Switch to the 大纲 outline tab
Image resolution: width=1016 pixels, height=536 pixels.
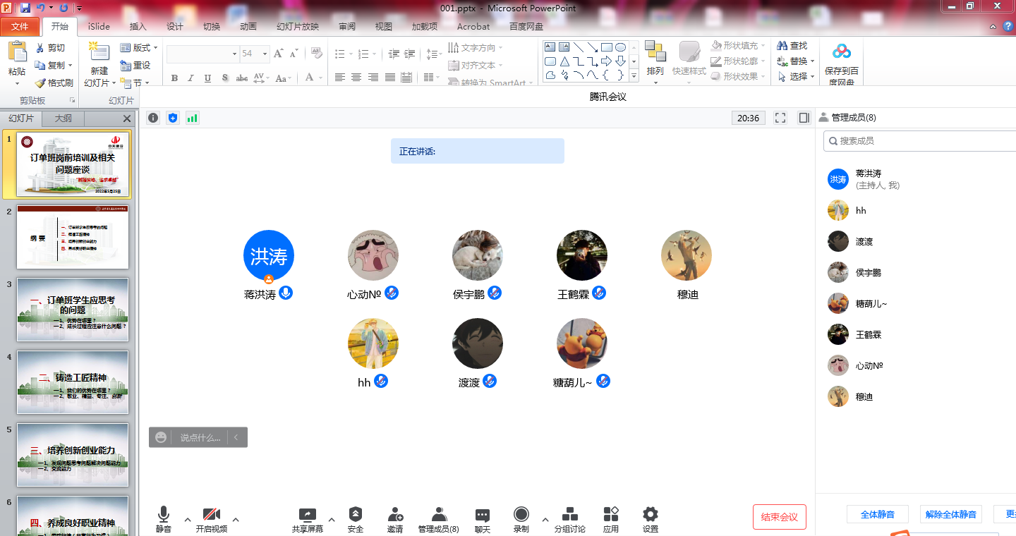coord(63,118)
